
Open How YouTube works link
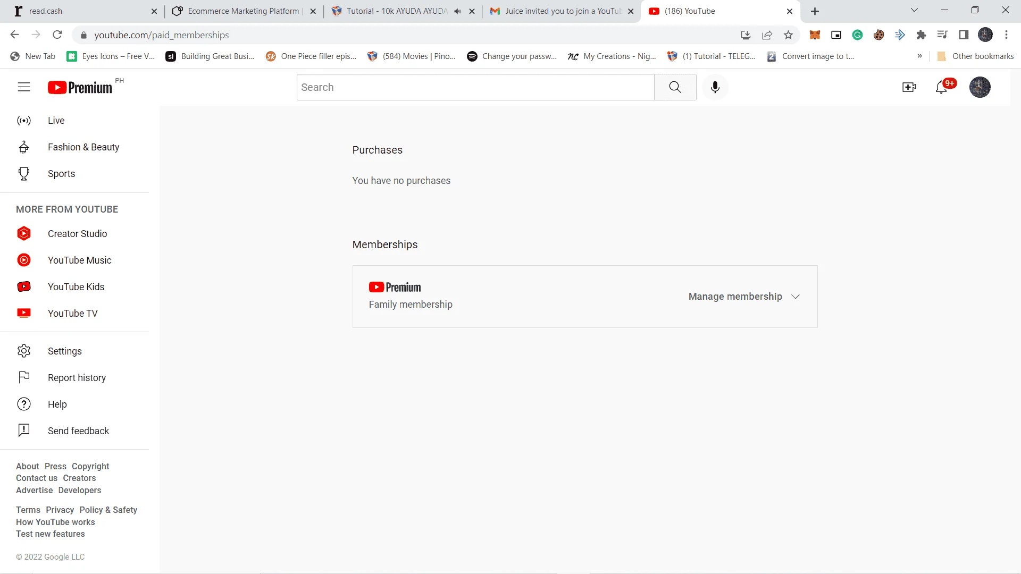55,522
